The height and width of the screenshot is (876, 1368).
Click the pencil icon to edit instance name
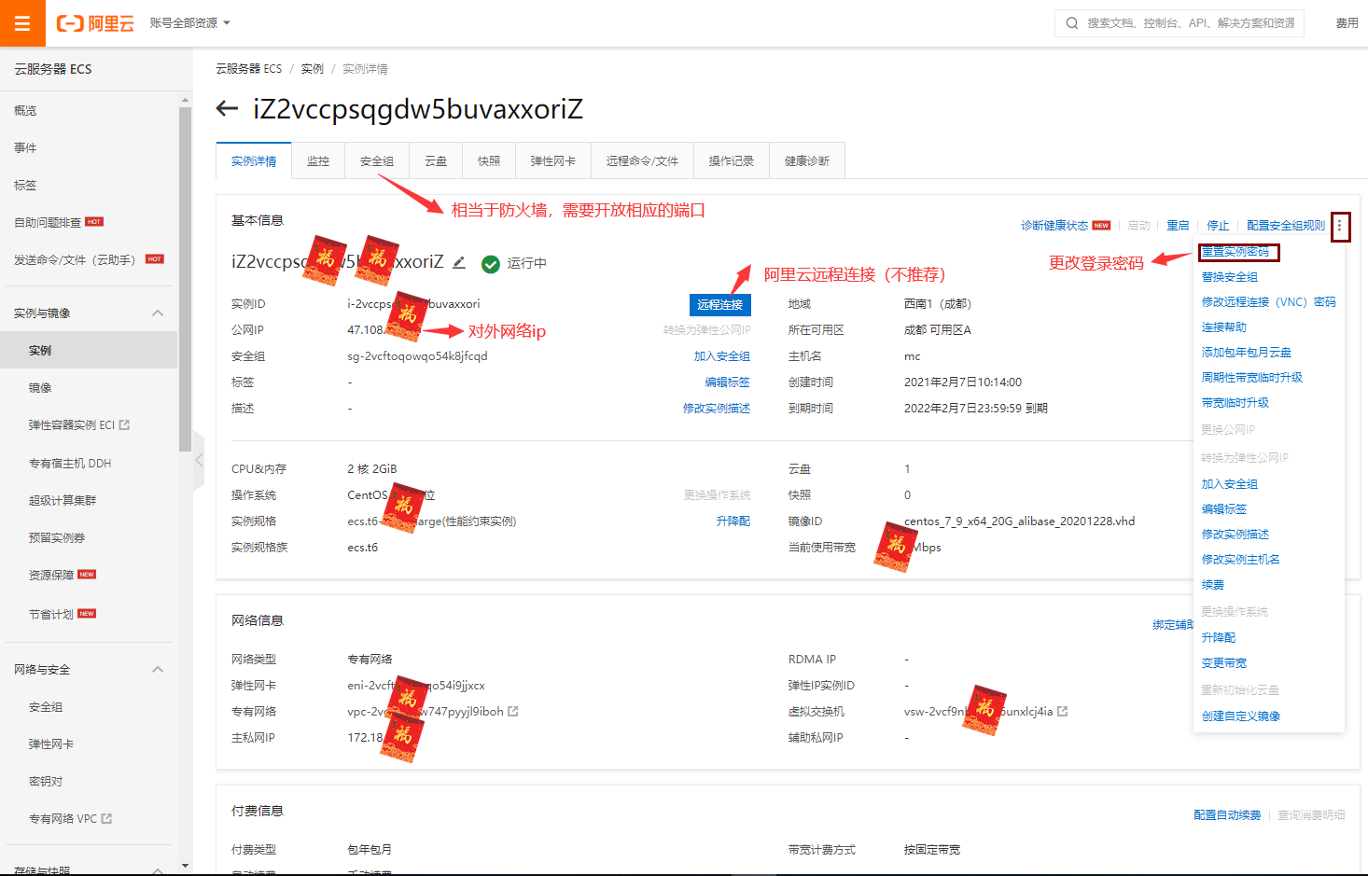[x=459, y=262]
